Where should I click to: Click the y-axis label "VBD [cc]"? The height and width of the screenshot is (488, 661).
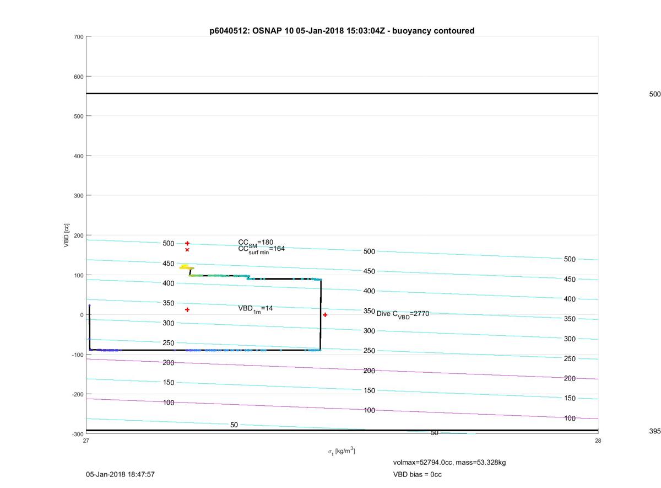tap(67, 235)
